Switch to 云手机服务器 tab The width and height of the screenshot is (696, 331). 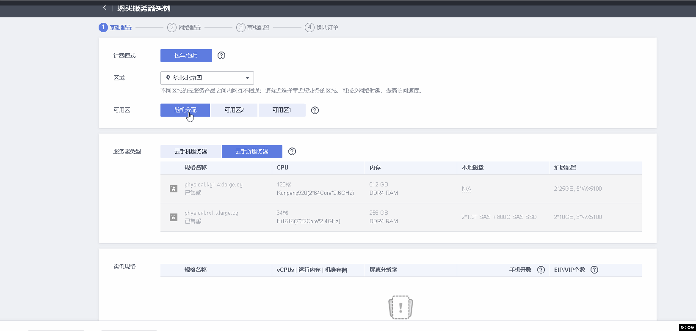[191, 151]
